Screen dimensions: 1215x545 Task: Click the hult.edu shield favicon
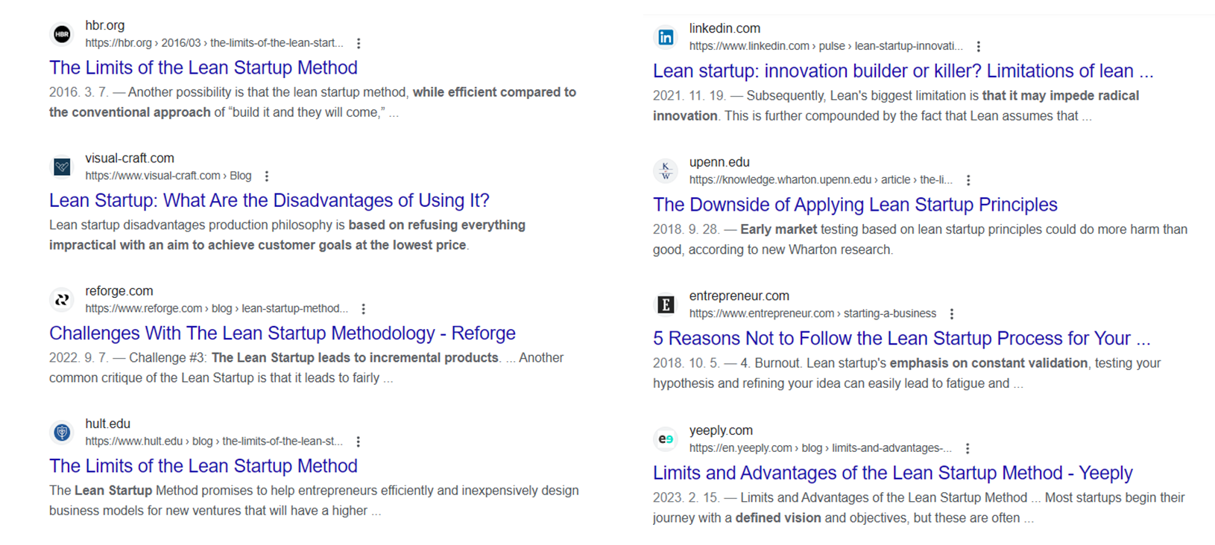[62, 432]
